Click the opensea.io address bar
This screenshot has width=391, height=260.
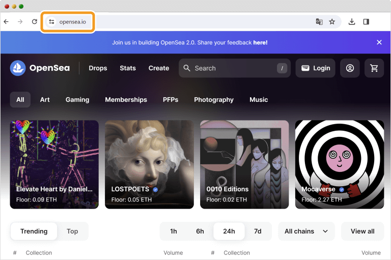[x=192, y=22]
